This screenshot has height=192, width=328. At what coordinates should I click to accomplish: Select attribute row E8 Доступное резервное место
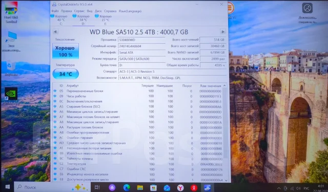pos(138,180)
